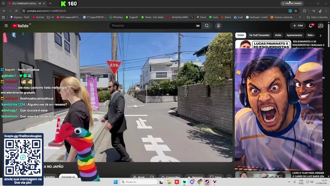Screen dimensions: 330x186
Task: Open the iCloud bookmark
Action: (x=201, y=17)
